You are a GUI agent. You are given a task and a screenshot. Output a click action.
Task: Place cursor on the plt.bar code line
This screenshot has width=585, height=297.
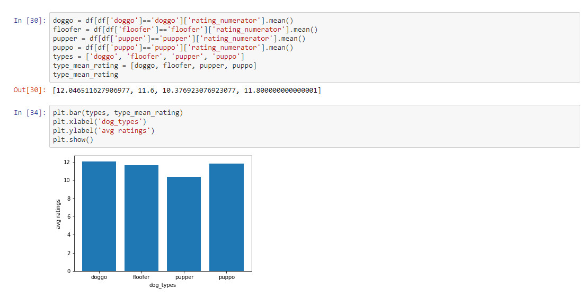[x=118, y=113]
